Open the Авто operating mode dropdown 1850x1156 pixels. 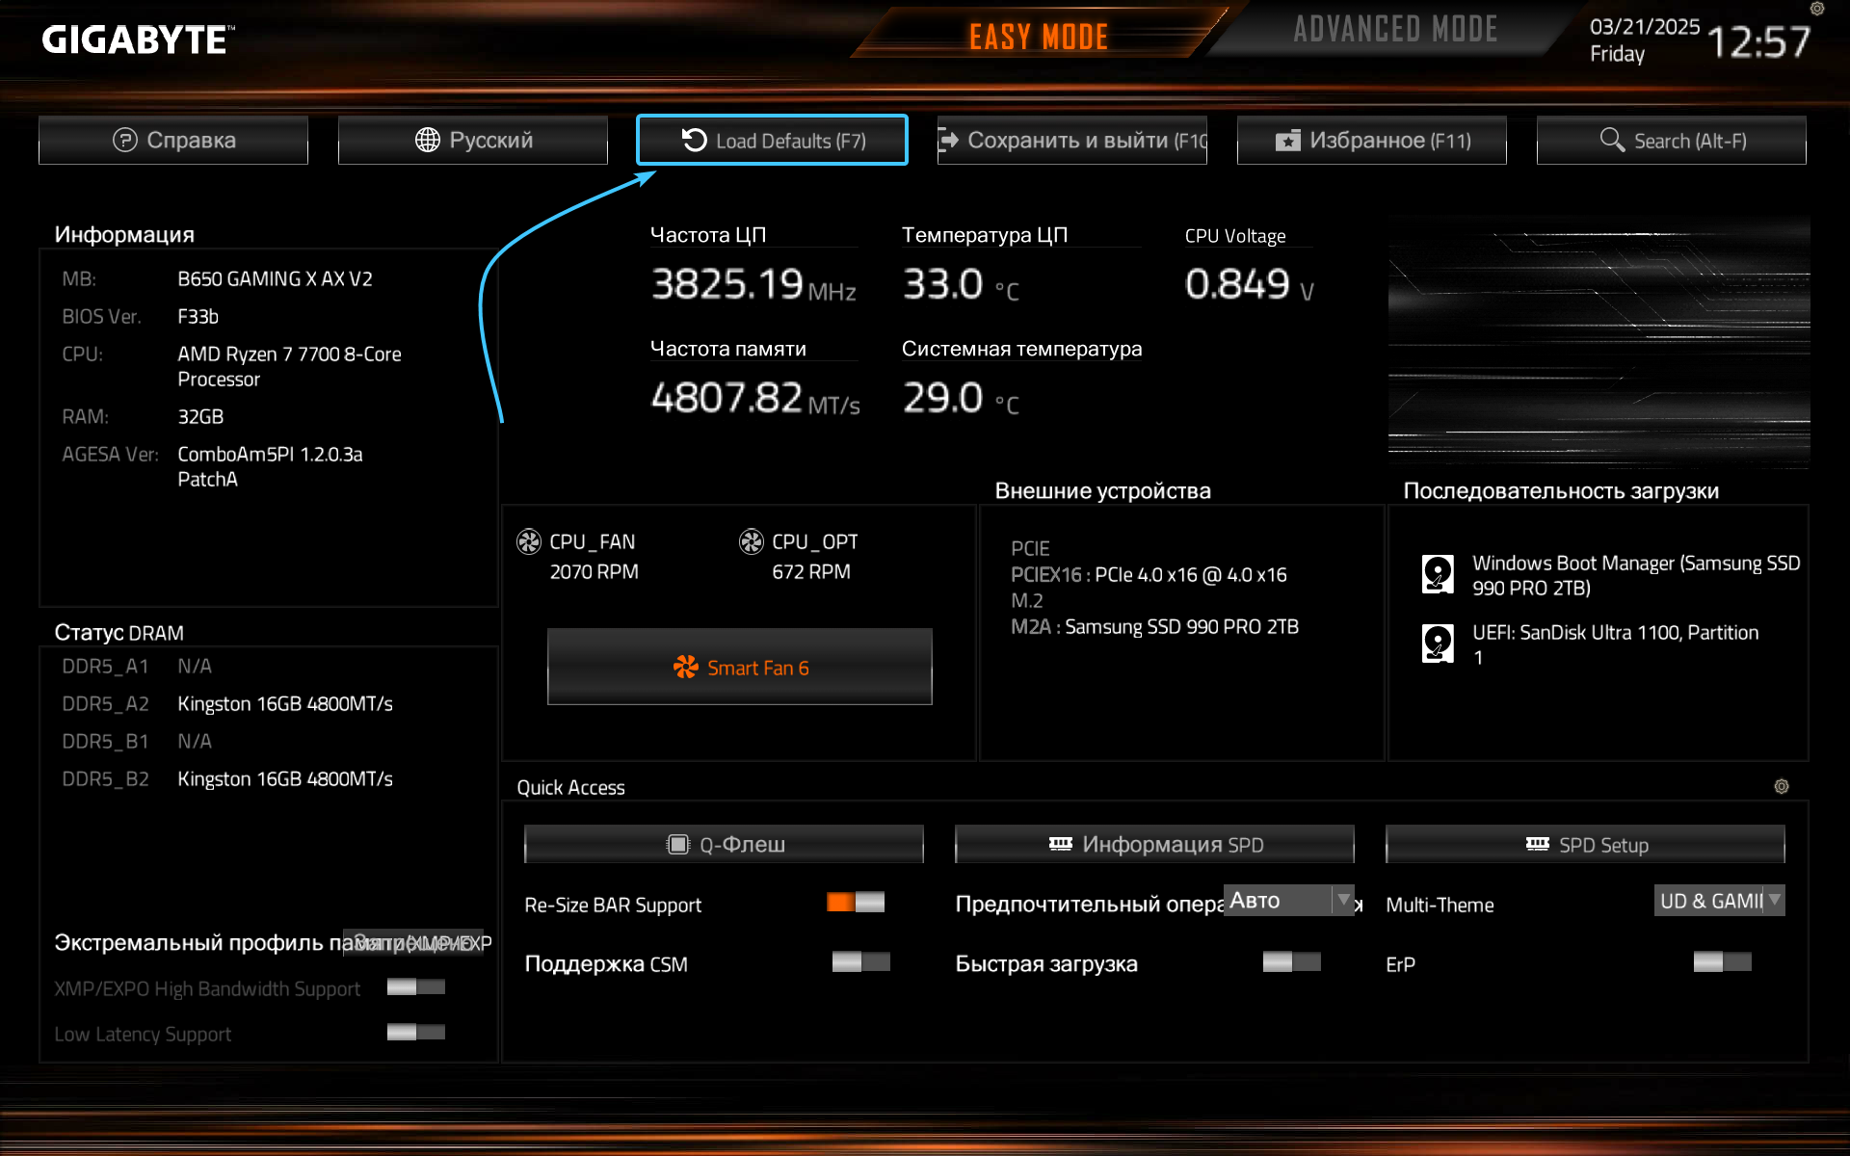[1289, 900]
